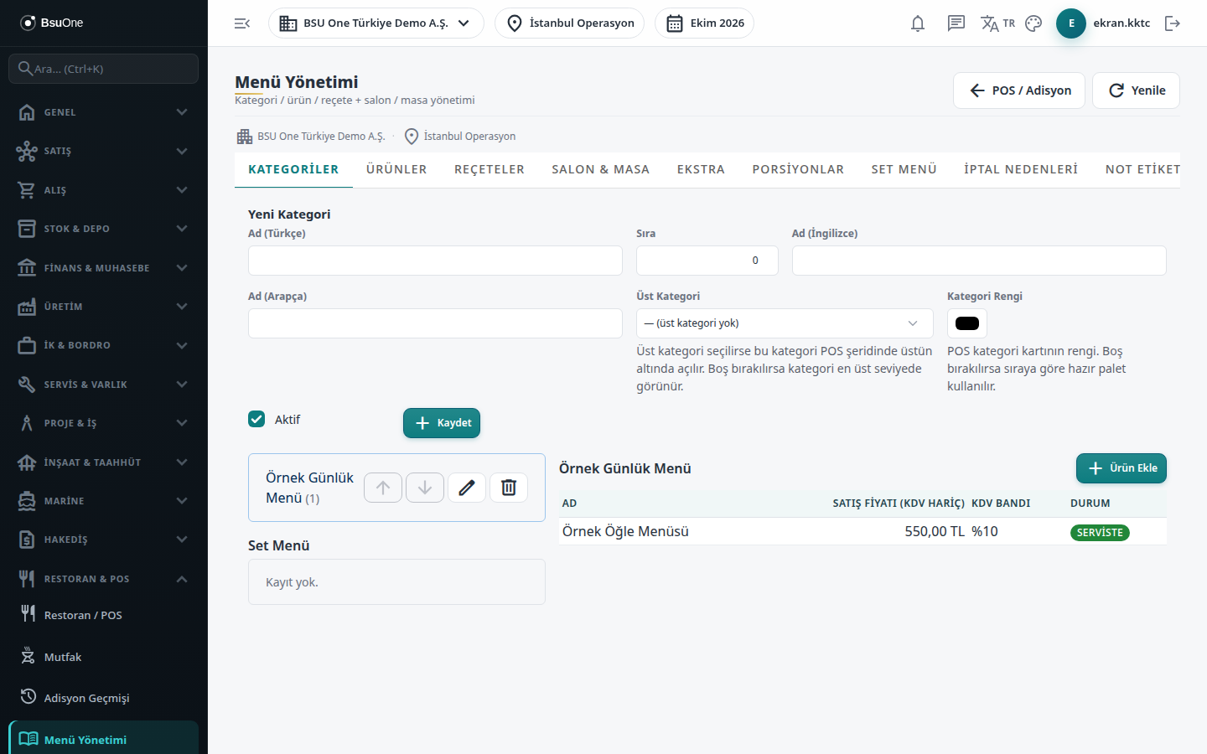
Task: Focus the sidebar search box Ara...
Action: [104, 69]
